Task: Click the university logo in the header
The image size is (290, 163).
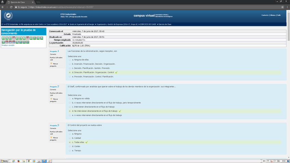Action: click(8, 16)
